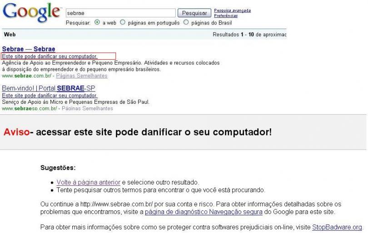Click the Google logo
The width and height of the screenshot is (368, 233).
click(31, 13)
